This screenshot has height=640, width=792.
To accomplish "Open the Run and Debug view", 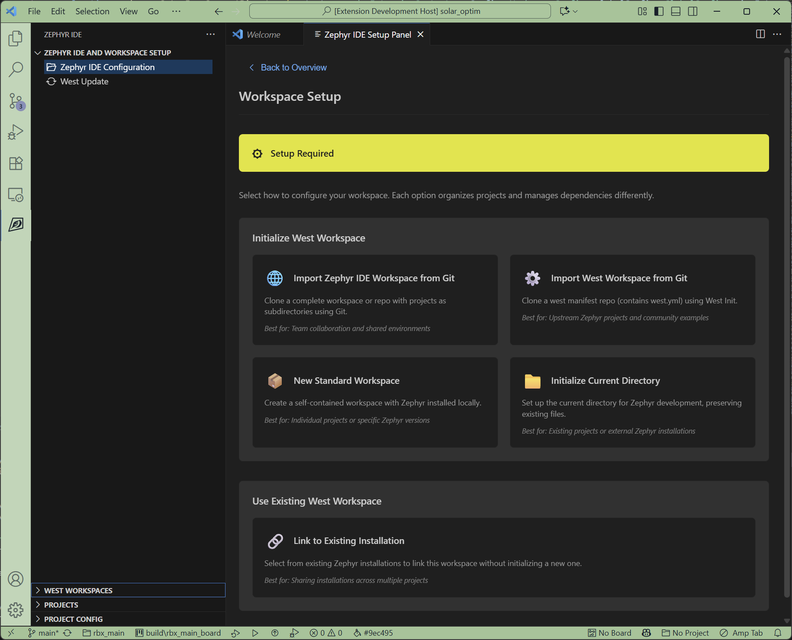I will tap(16, 132).
